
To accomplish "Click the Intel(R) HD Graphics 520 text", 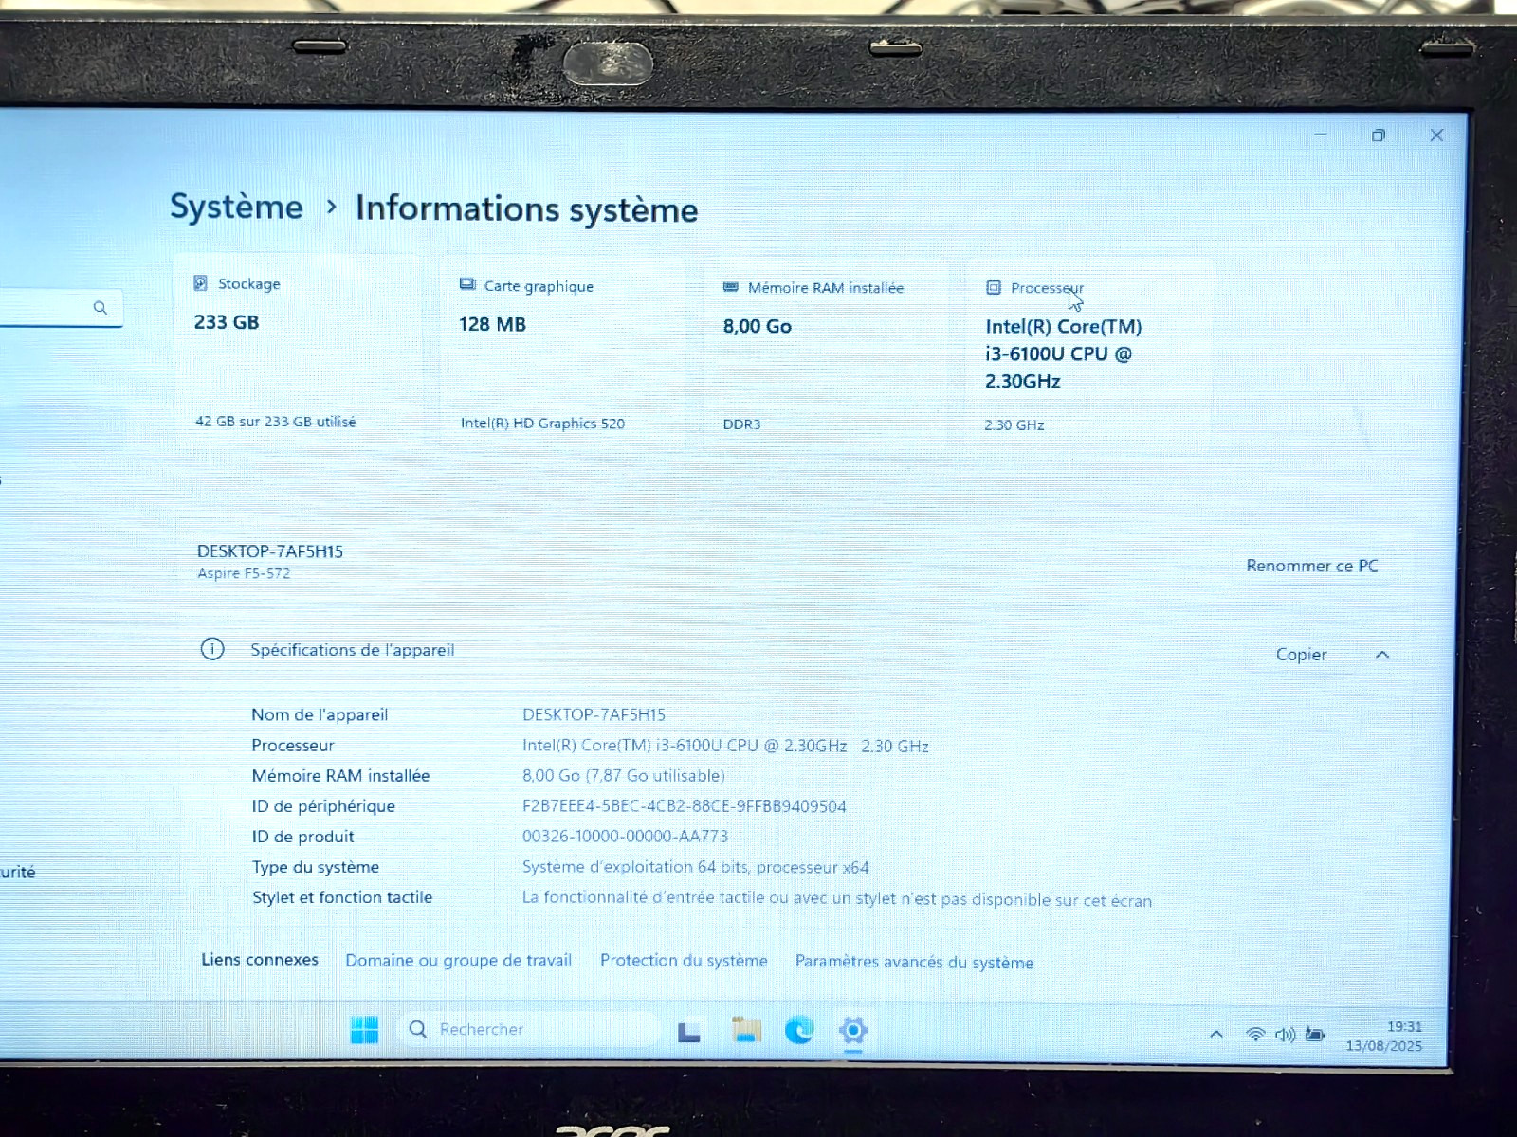I will (x=542, y=424).
